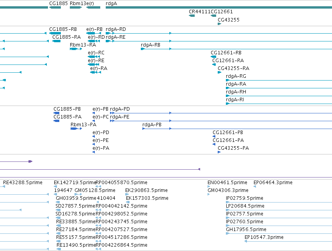Click the rdgA-PB protein label
The width and height of the screenshot is (332, 251).
(152, 125)
